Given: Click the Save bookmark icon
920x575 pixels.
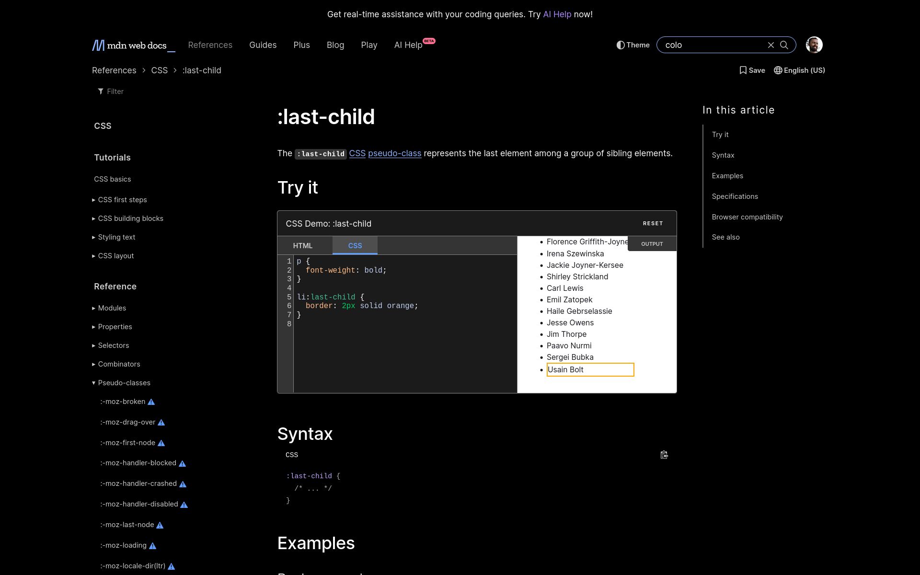Looking at the screenshot, I should tap(743, 69).
